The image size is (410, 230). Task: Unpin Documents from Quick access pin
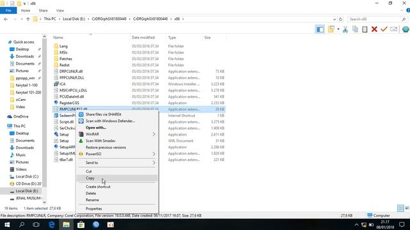(39, 64)
